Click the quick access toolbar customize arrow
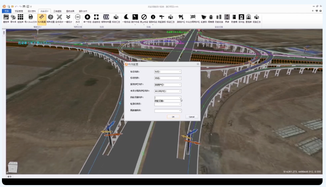326x187 pixels. 31,7
